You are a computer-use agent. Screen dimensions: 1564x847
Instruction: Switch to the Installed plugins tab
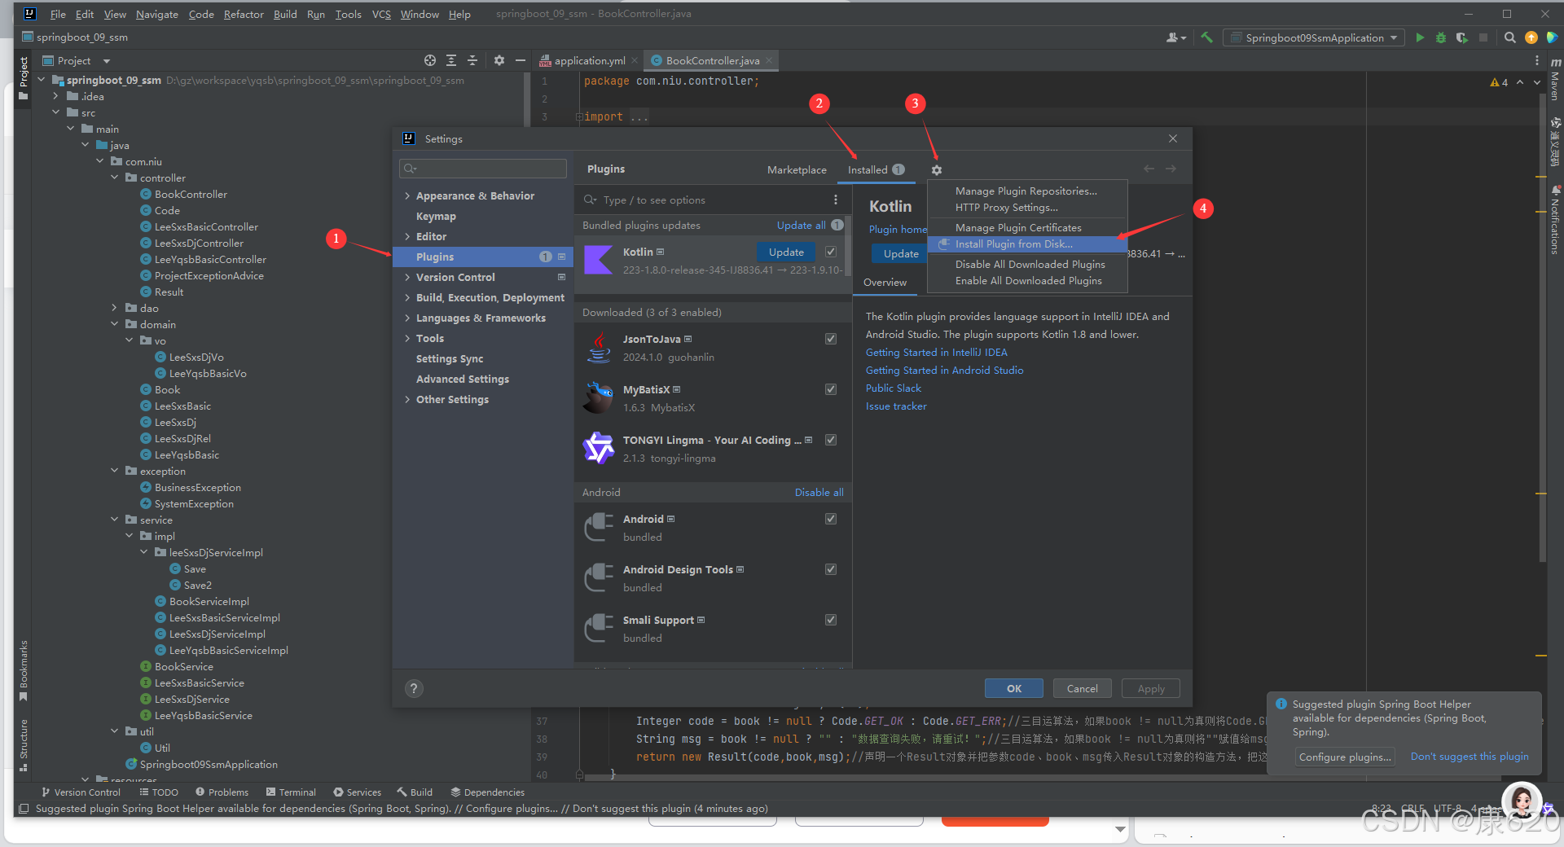(x=876, y=170)
